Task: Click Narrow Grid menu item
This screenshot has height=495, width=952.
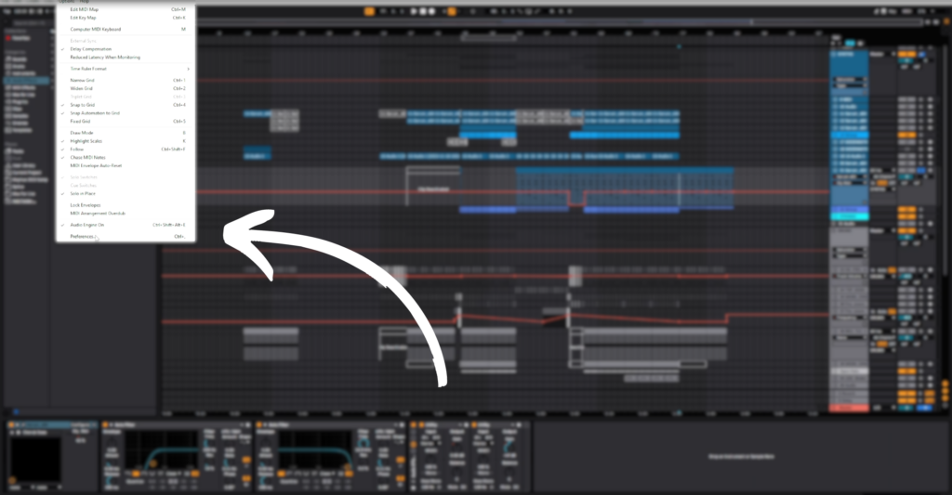Action: [83, 80]
